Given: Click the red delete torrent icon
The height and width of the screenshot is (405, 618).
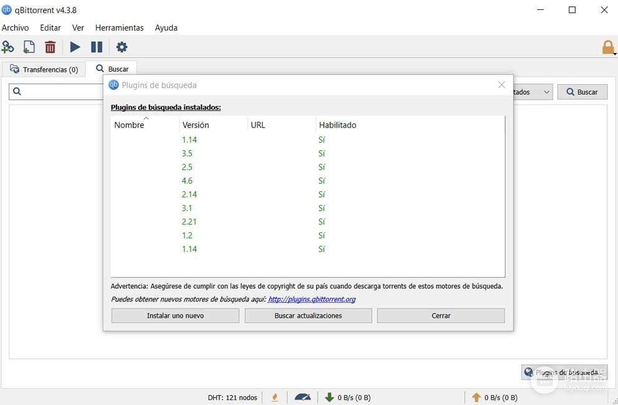Looking at the screenshot, I should click(50, 47).
